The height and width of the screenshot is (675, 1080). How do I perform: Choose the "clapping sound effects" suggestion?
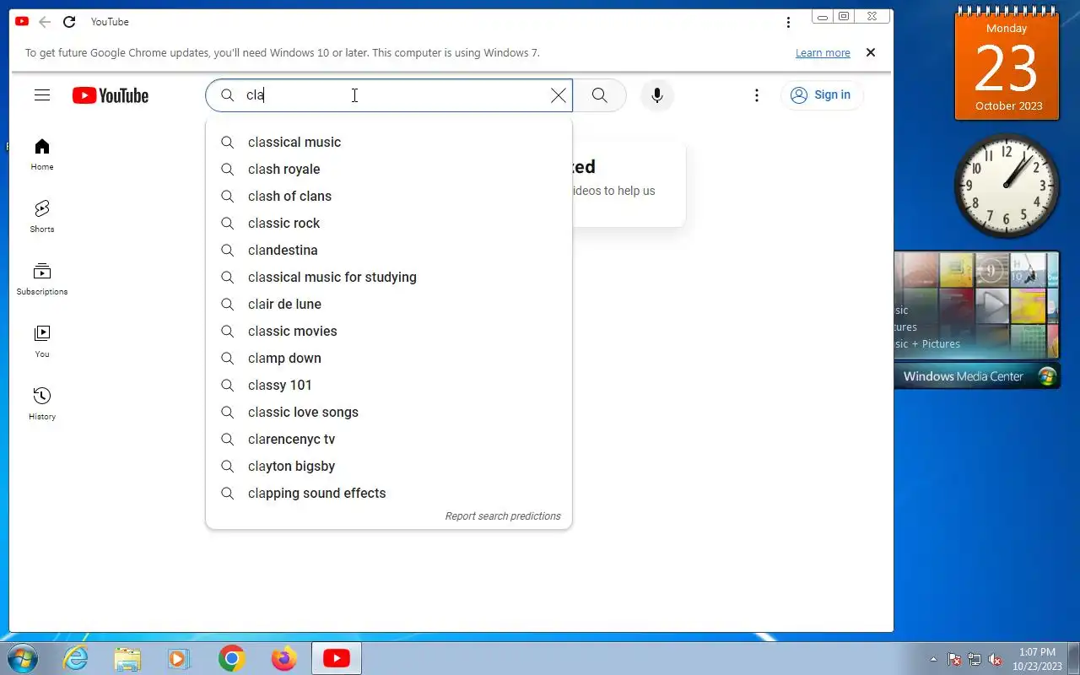[389, 493]
